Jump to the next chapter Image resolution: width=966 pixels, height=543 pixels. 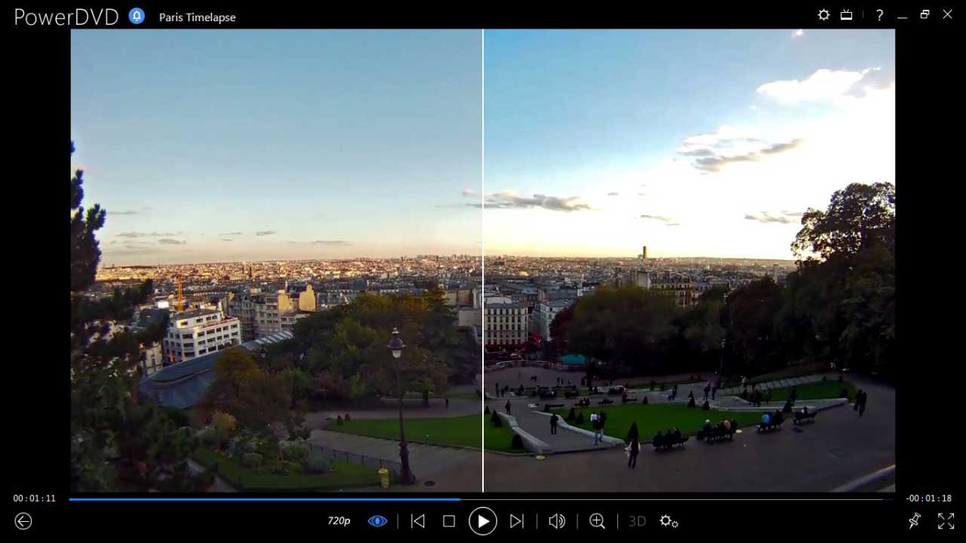(517, 521)
